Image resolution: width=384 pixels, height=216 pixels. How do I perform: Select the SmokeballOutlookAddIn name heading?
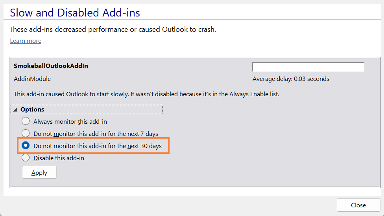pos(51,66)
